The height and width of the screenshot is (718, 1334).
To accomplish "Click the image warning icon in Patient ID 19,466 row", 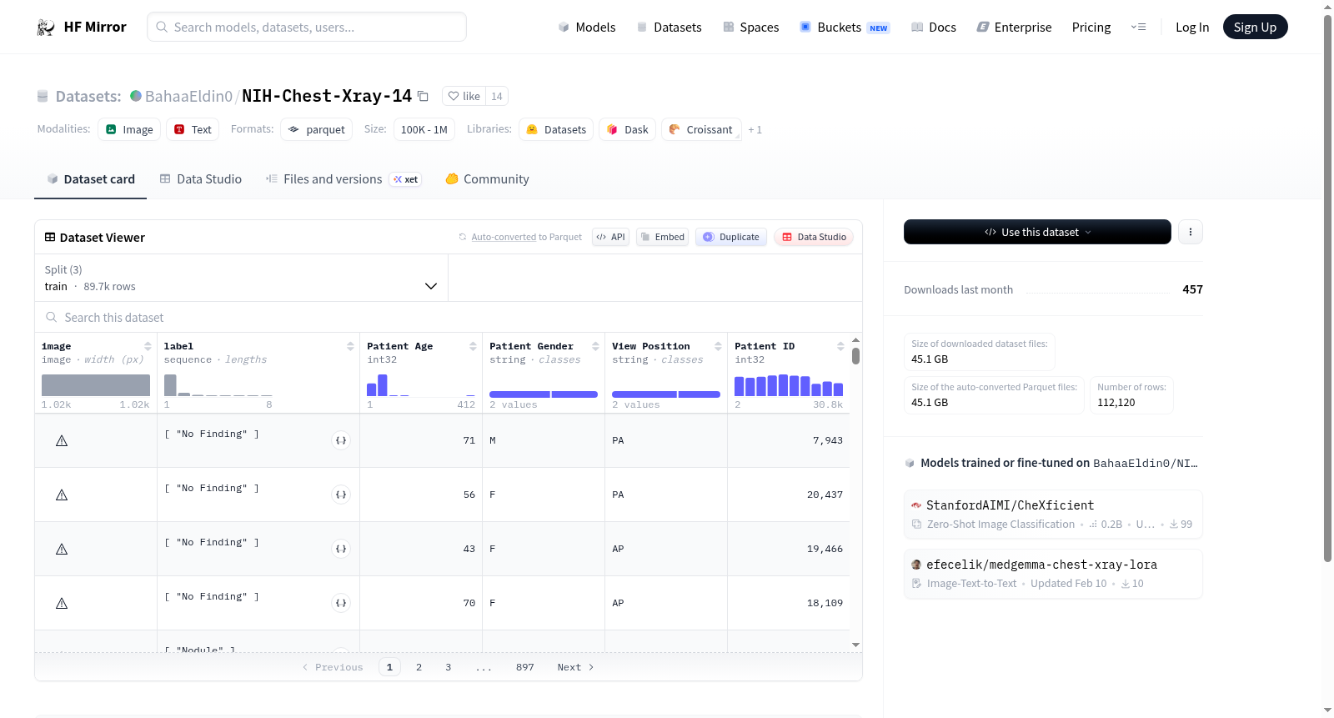I will [62, 549].
